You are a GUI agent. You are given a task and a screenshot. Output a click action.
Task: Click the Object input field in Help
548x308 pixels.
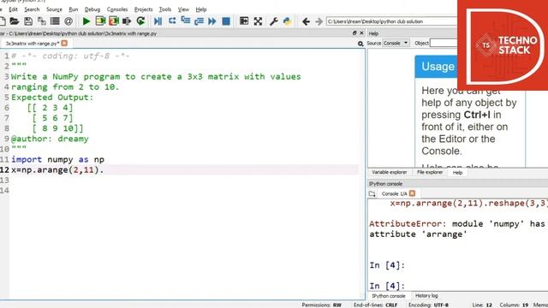click(x=444, y=43)
